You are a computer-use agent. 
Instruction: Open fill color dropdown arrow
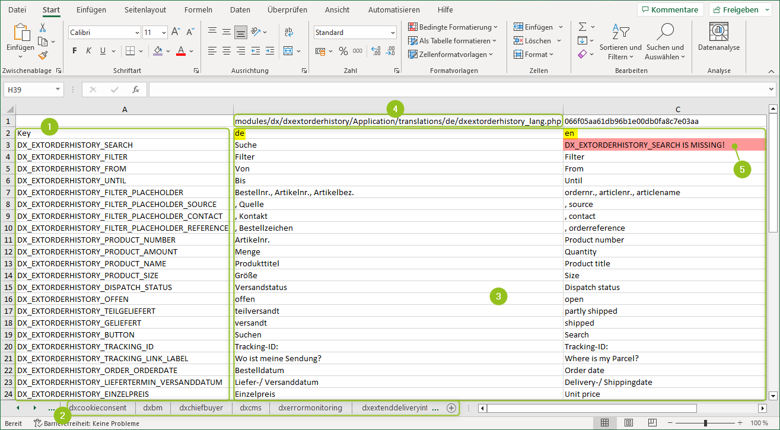coord(168,51)
